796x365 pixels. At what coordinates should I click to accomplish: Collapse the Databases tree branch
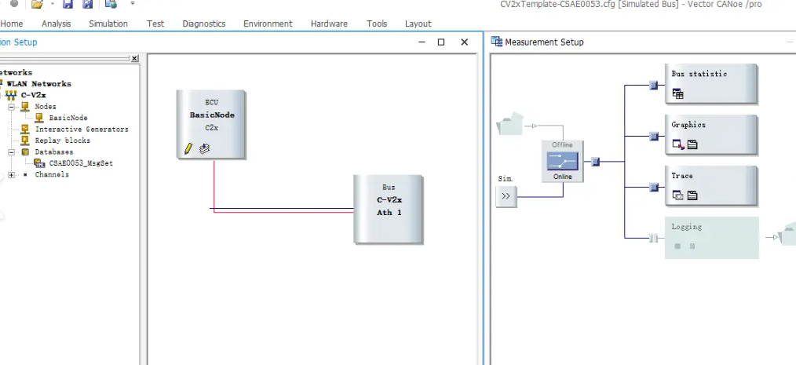point(11,151)
